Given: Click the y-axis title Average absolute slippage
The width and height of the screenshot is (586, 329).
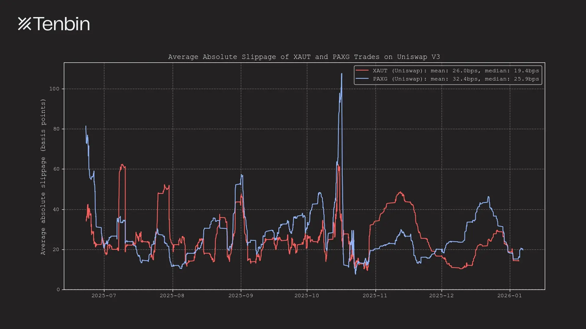Looking at the screenshot, I should coord(43,177).
